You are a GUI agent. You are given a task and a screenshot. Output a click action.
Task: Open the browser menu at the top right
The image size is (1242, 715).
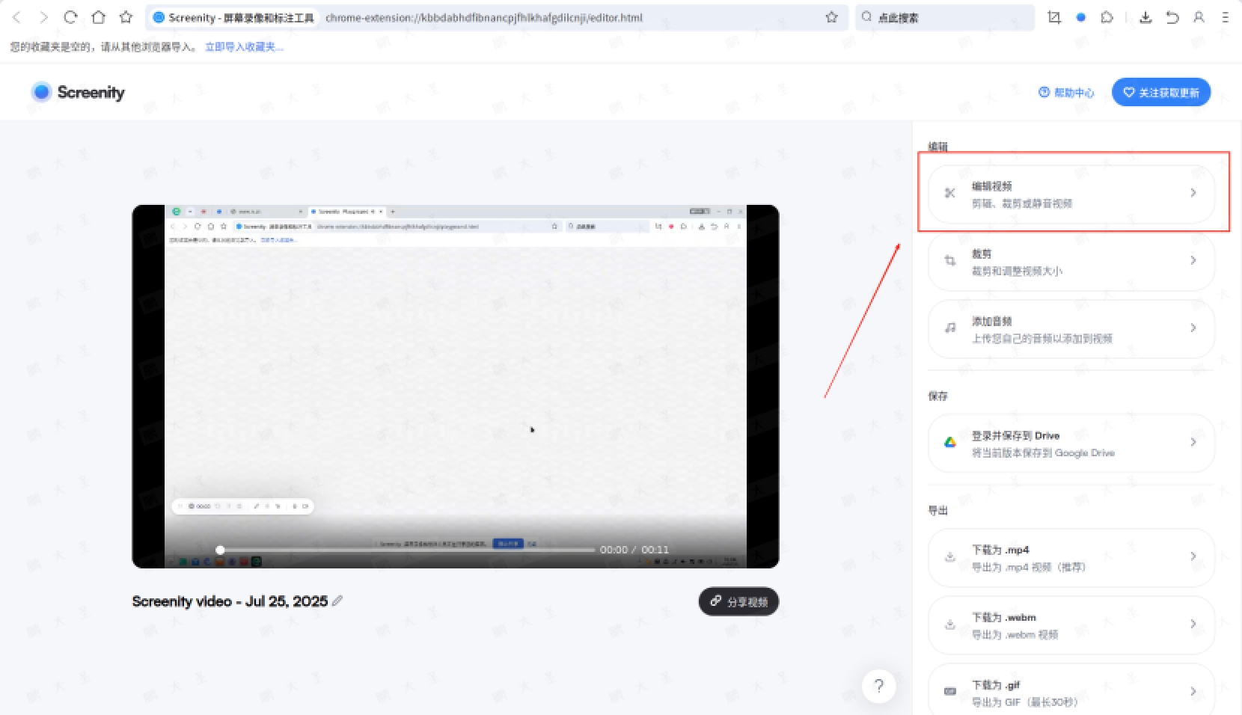(1225, 17)
